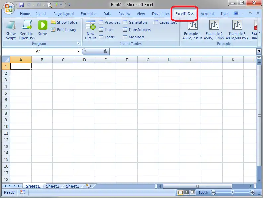
Task: Click the horizontal scrollbar thumb
Action: pos(197,186)
